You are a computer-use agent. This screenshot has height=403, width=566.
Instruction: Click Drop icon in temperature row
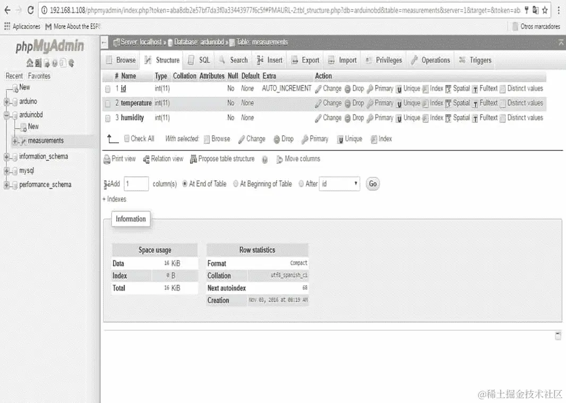tap(347, 104)
